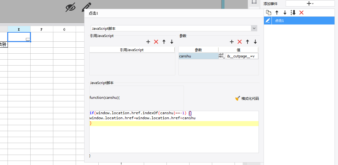The width and height of the screenshot is (338, 165).
Task: Toggle the crossed-out eye preview icon
Action: (x=71, y=7)
